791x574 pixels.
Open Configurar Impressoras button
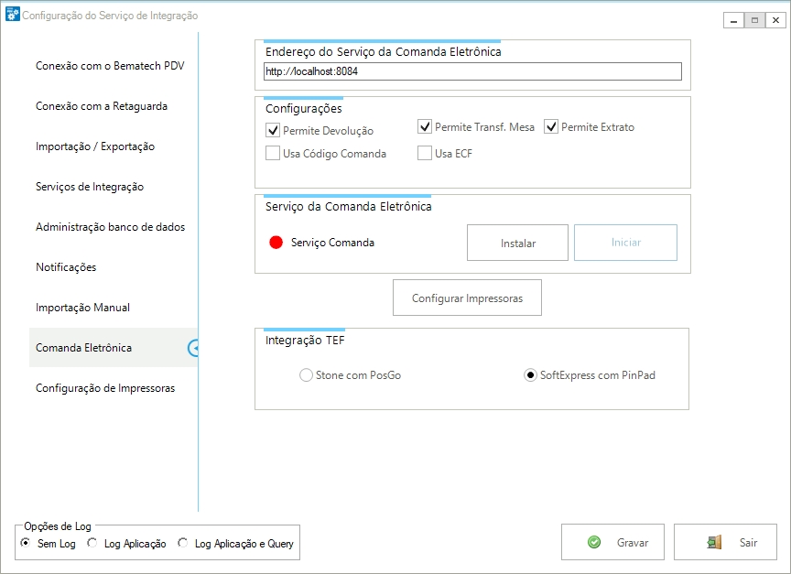[x=467, y=298]
